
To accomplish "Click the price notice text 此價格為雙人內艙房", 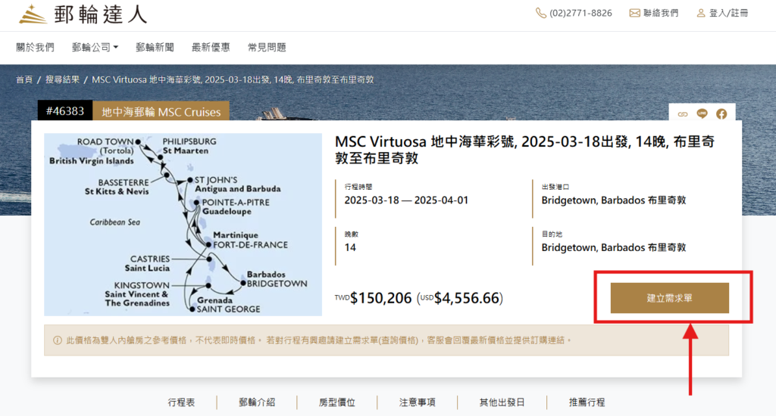I will (x=318, y=340).
